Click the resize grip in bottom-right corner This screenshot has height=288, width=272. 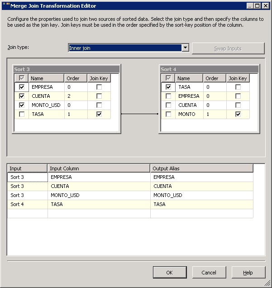click(267, 283)
